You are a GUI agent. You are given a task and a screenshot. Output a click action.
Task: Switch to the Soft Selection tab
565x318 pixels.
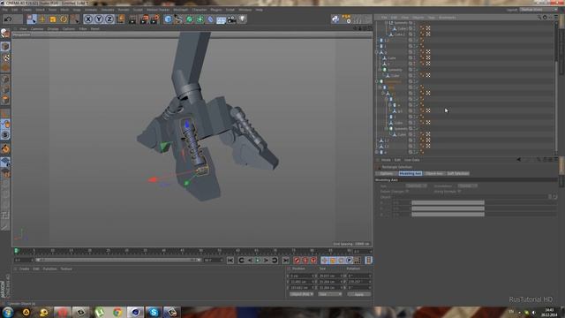pyautogui.click(x=457, y=173)
